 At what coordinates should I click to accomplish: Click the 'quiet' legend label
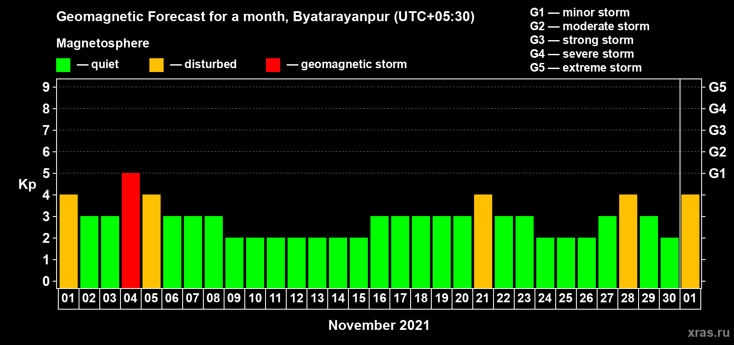click(105, 64)
